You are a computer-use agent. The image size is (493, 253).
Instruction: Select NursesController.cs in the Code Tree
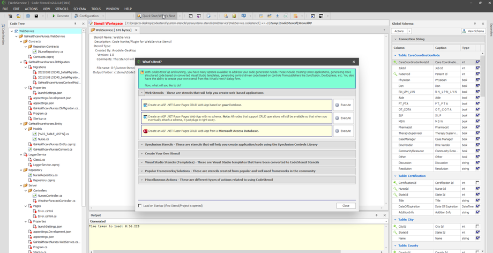pos(49,196)
